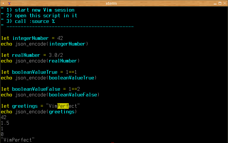Screen dimensions: 228x143
Task: Click the integerNumber variable in let line
Action: (x=31, y=38)
